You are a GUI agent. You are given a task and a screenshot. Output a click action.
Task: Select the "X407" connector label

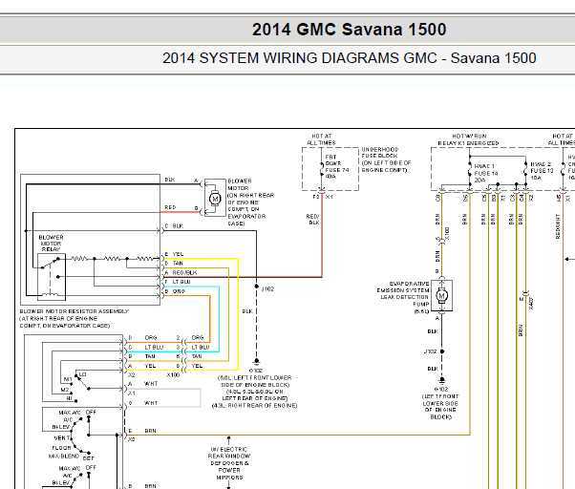click(531, 303)
